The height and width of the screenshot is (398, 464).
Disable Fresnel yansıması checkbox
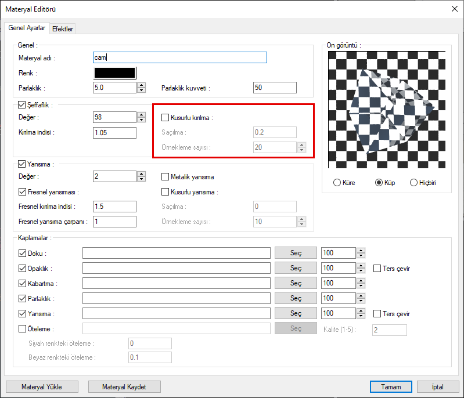pos(23,192)
